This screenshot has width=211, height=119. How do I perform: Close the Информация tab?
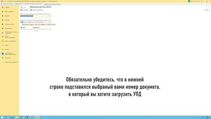(x=22, y=4)
